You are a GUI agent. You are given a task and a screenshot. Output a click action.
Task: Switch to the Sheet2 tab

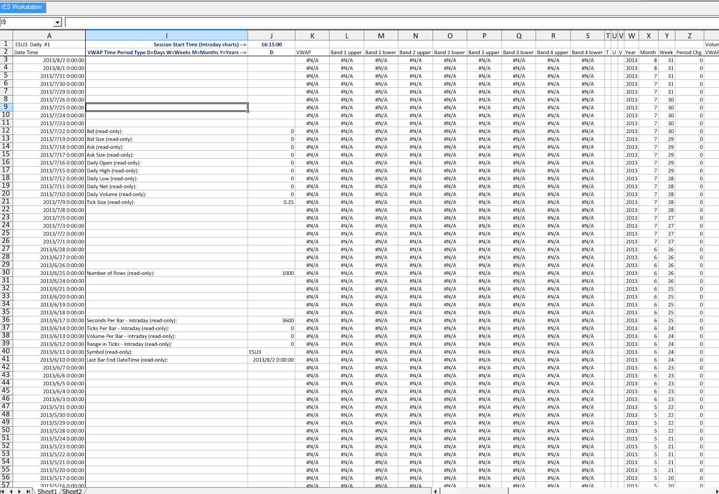coord(72,491)
